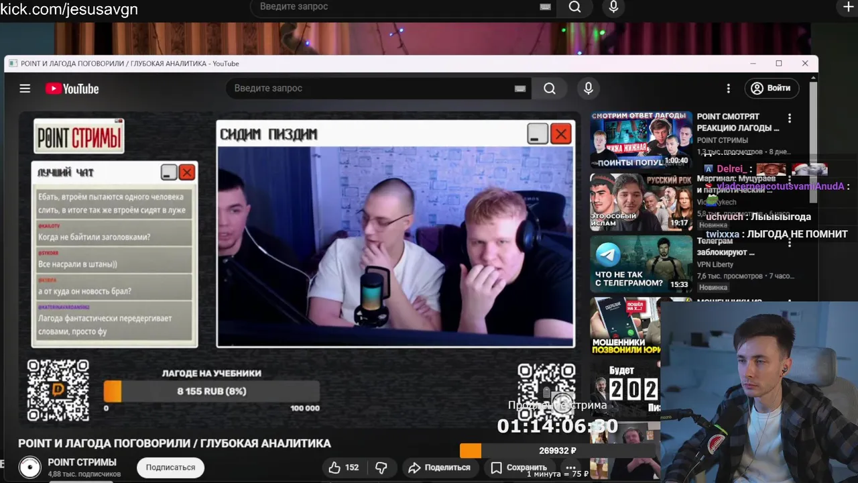The image size is (858, 483).
Task: Click the kick.com/jesusavgn watermark text
Action: [69, 9]
